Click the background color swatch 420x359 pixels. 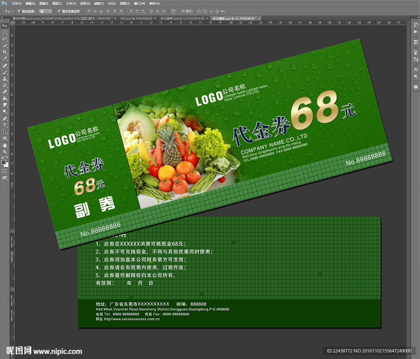(7, 165)
